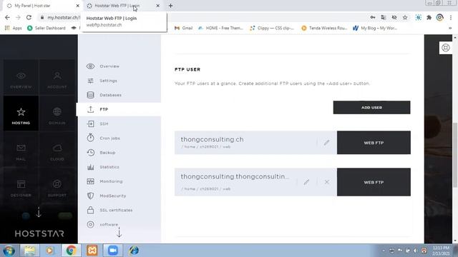Open the Seller Dashboard bookmark
The height and width of the screenshot is (257, 458).
[x=46, y=28]
